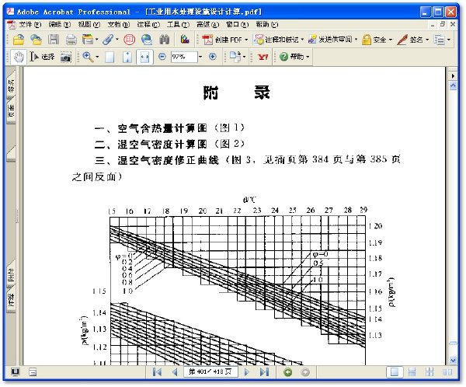Save the document with the floppy disk icon

pyautogui.click(x=54, y=40)
